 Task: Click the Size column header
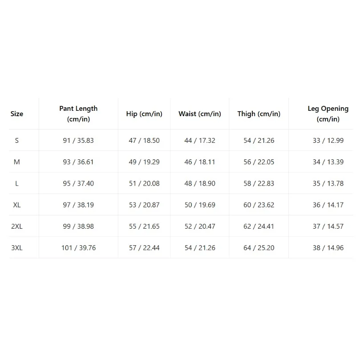point(17,114)
